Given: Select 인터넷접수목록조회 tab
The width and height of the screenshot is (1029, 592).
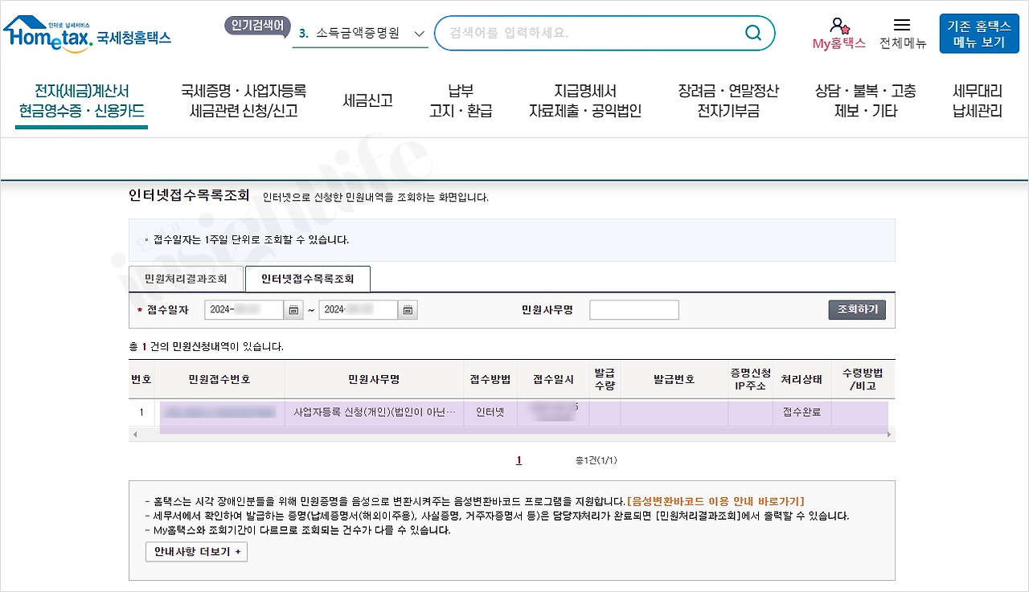Looking at the screenshot, I should 308,279.
